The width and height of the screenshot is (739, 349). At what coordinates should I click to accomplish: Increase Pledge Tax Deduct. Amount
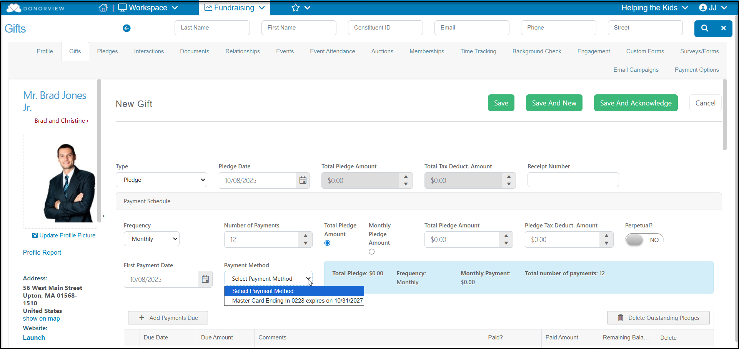pyautogui.click(x=606, y=235)
